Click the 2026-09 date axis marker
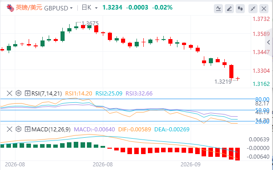Screen dimensions: 273x170 pyautogui.click(x=191, y=164)
